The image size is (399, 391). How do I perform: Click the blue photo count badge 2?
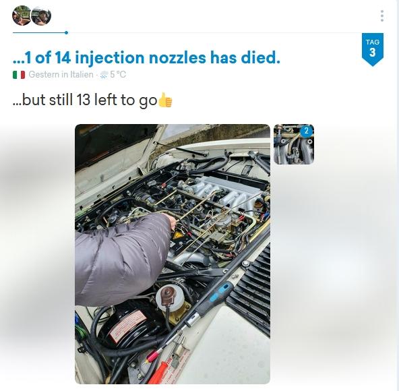click(306, 131)
